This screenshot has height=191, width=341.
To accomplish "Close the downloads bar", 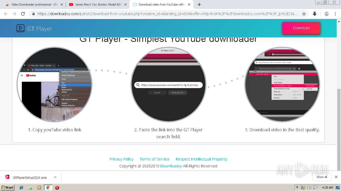I will [x=336, y=177].
